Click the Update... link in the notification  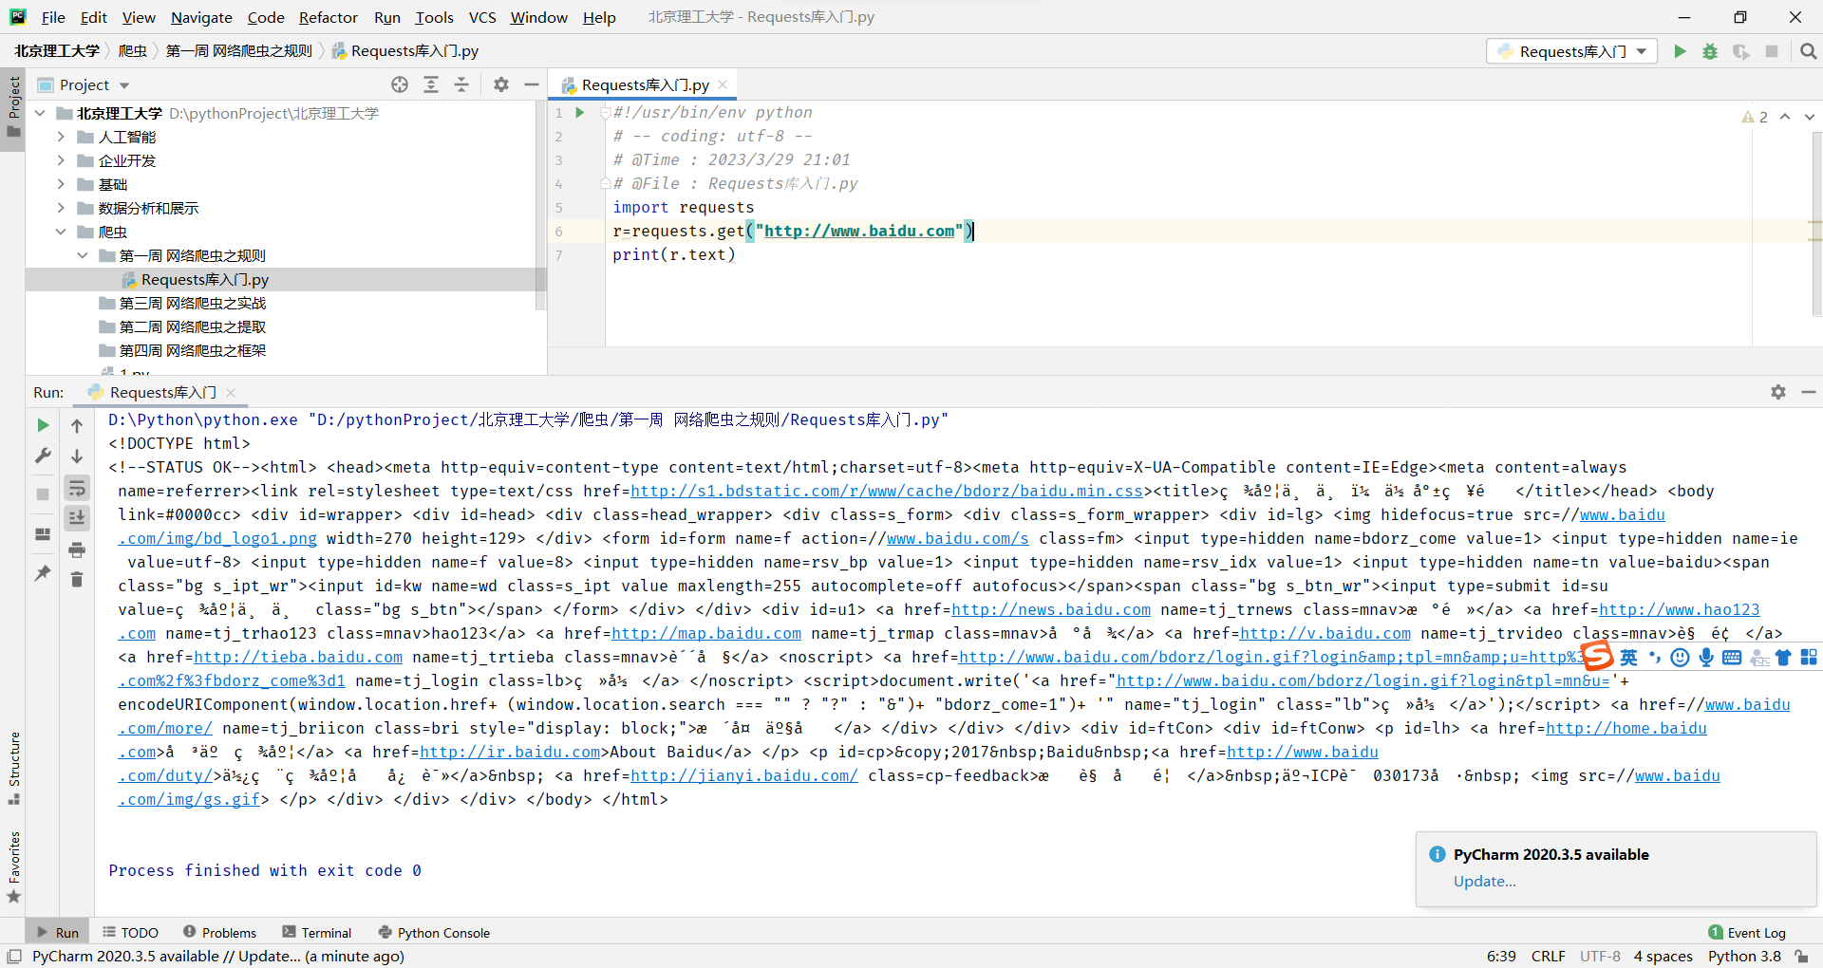click(x=1485, y=881)
